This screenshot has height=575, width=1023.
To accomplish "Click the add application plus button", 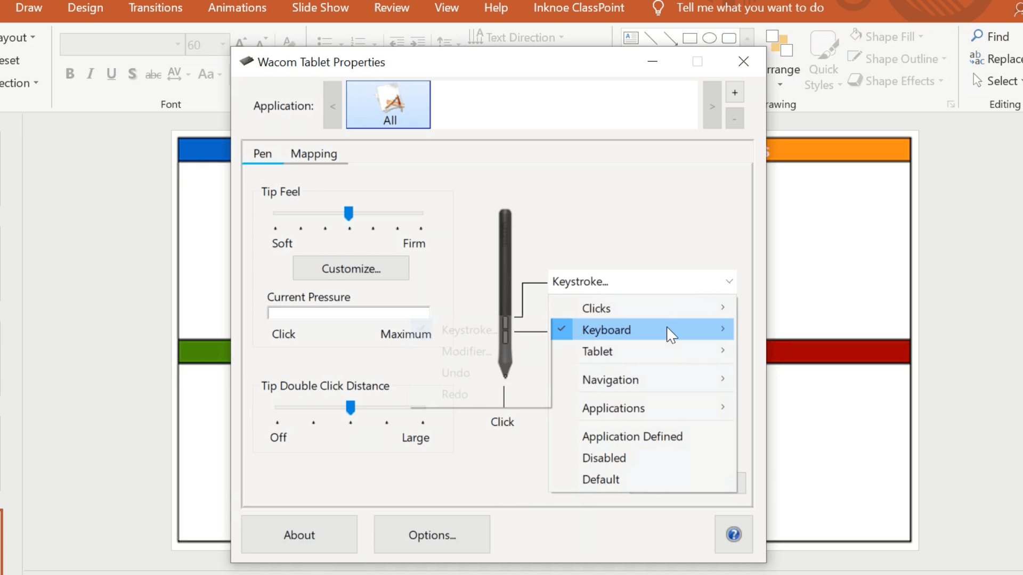I will coord(735,92).
